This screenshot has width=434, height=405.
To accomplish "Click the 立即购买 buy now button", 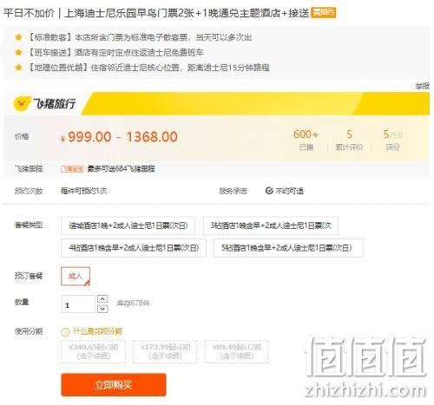I will 114,385.
